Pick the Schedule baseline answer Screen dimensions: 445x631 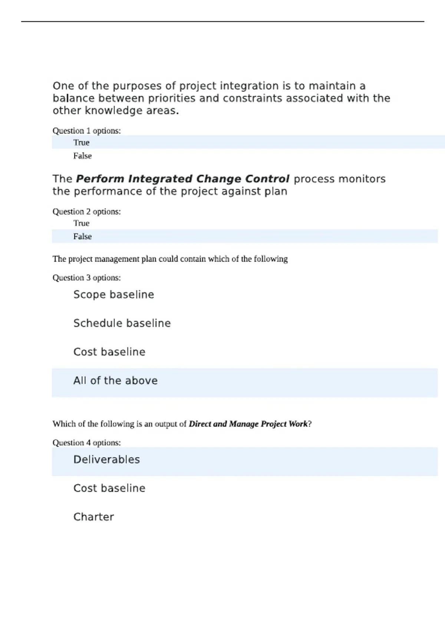122,323
